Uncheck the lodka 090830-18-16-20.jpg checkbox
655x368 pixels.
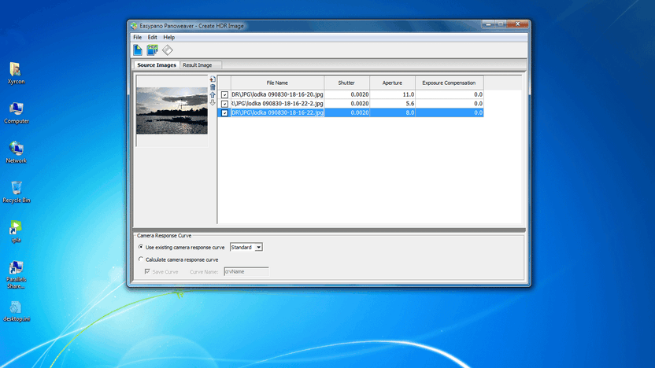click(224, 94)
